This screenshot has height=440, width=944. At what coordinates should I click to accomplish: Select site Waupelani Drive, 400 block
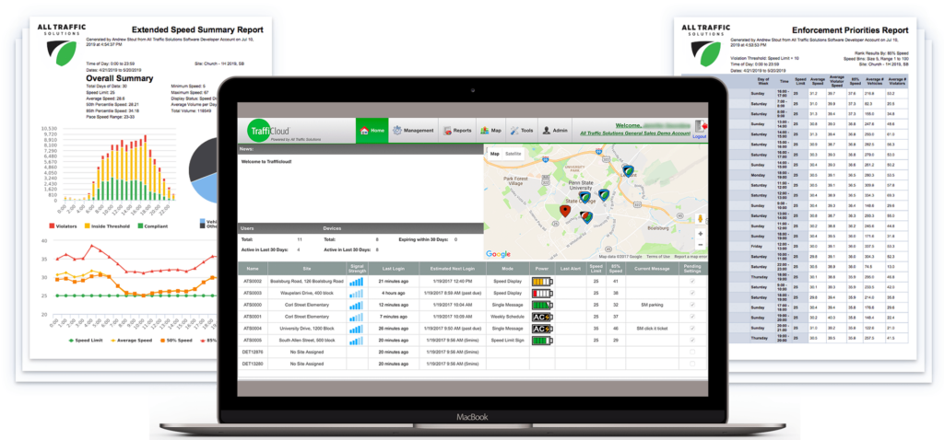[307, 293]
